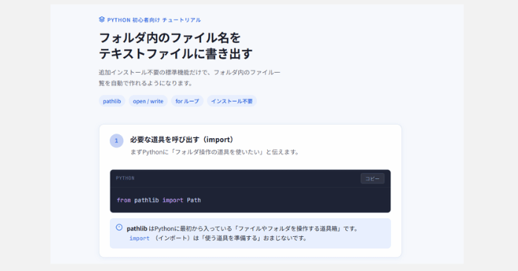Click the description starting 追加インストール不要の標準機能

tap(189, 72)
